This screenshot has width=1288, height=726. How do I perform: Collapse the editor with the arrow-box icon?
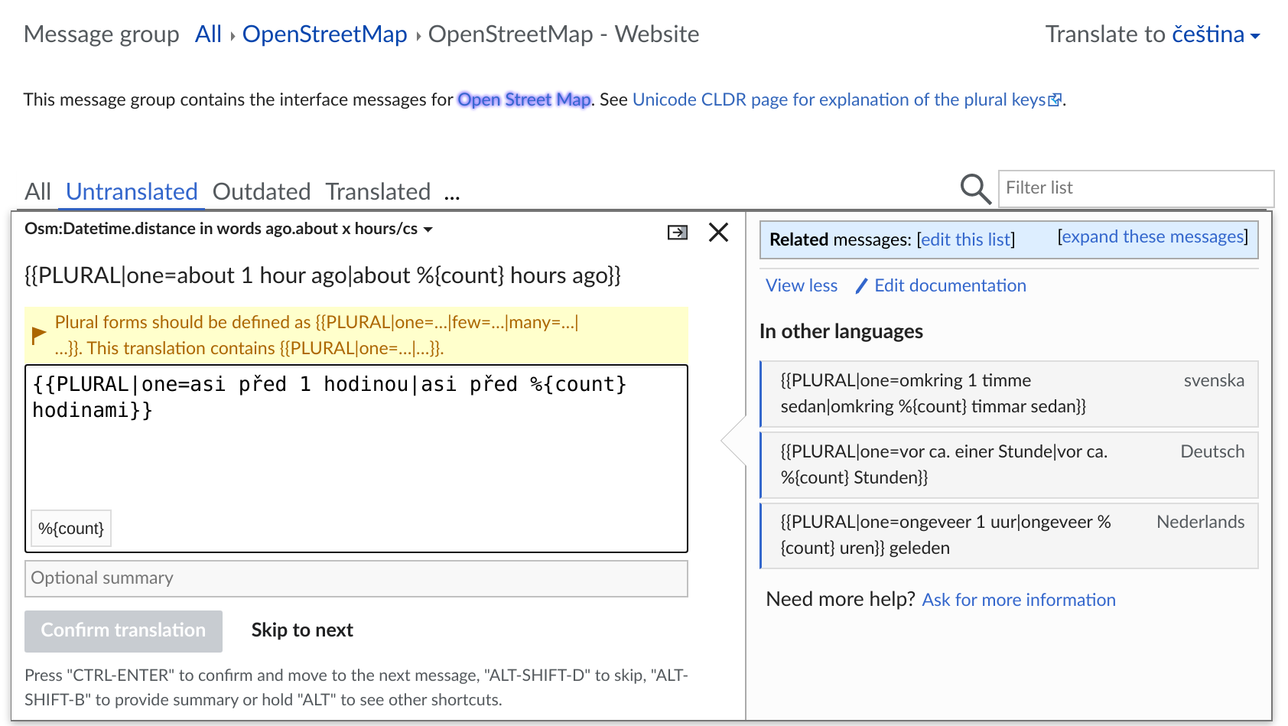click(x=678, y=233)
